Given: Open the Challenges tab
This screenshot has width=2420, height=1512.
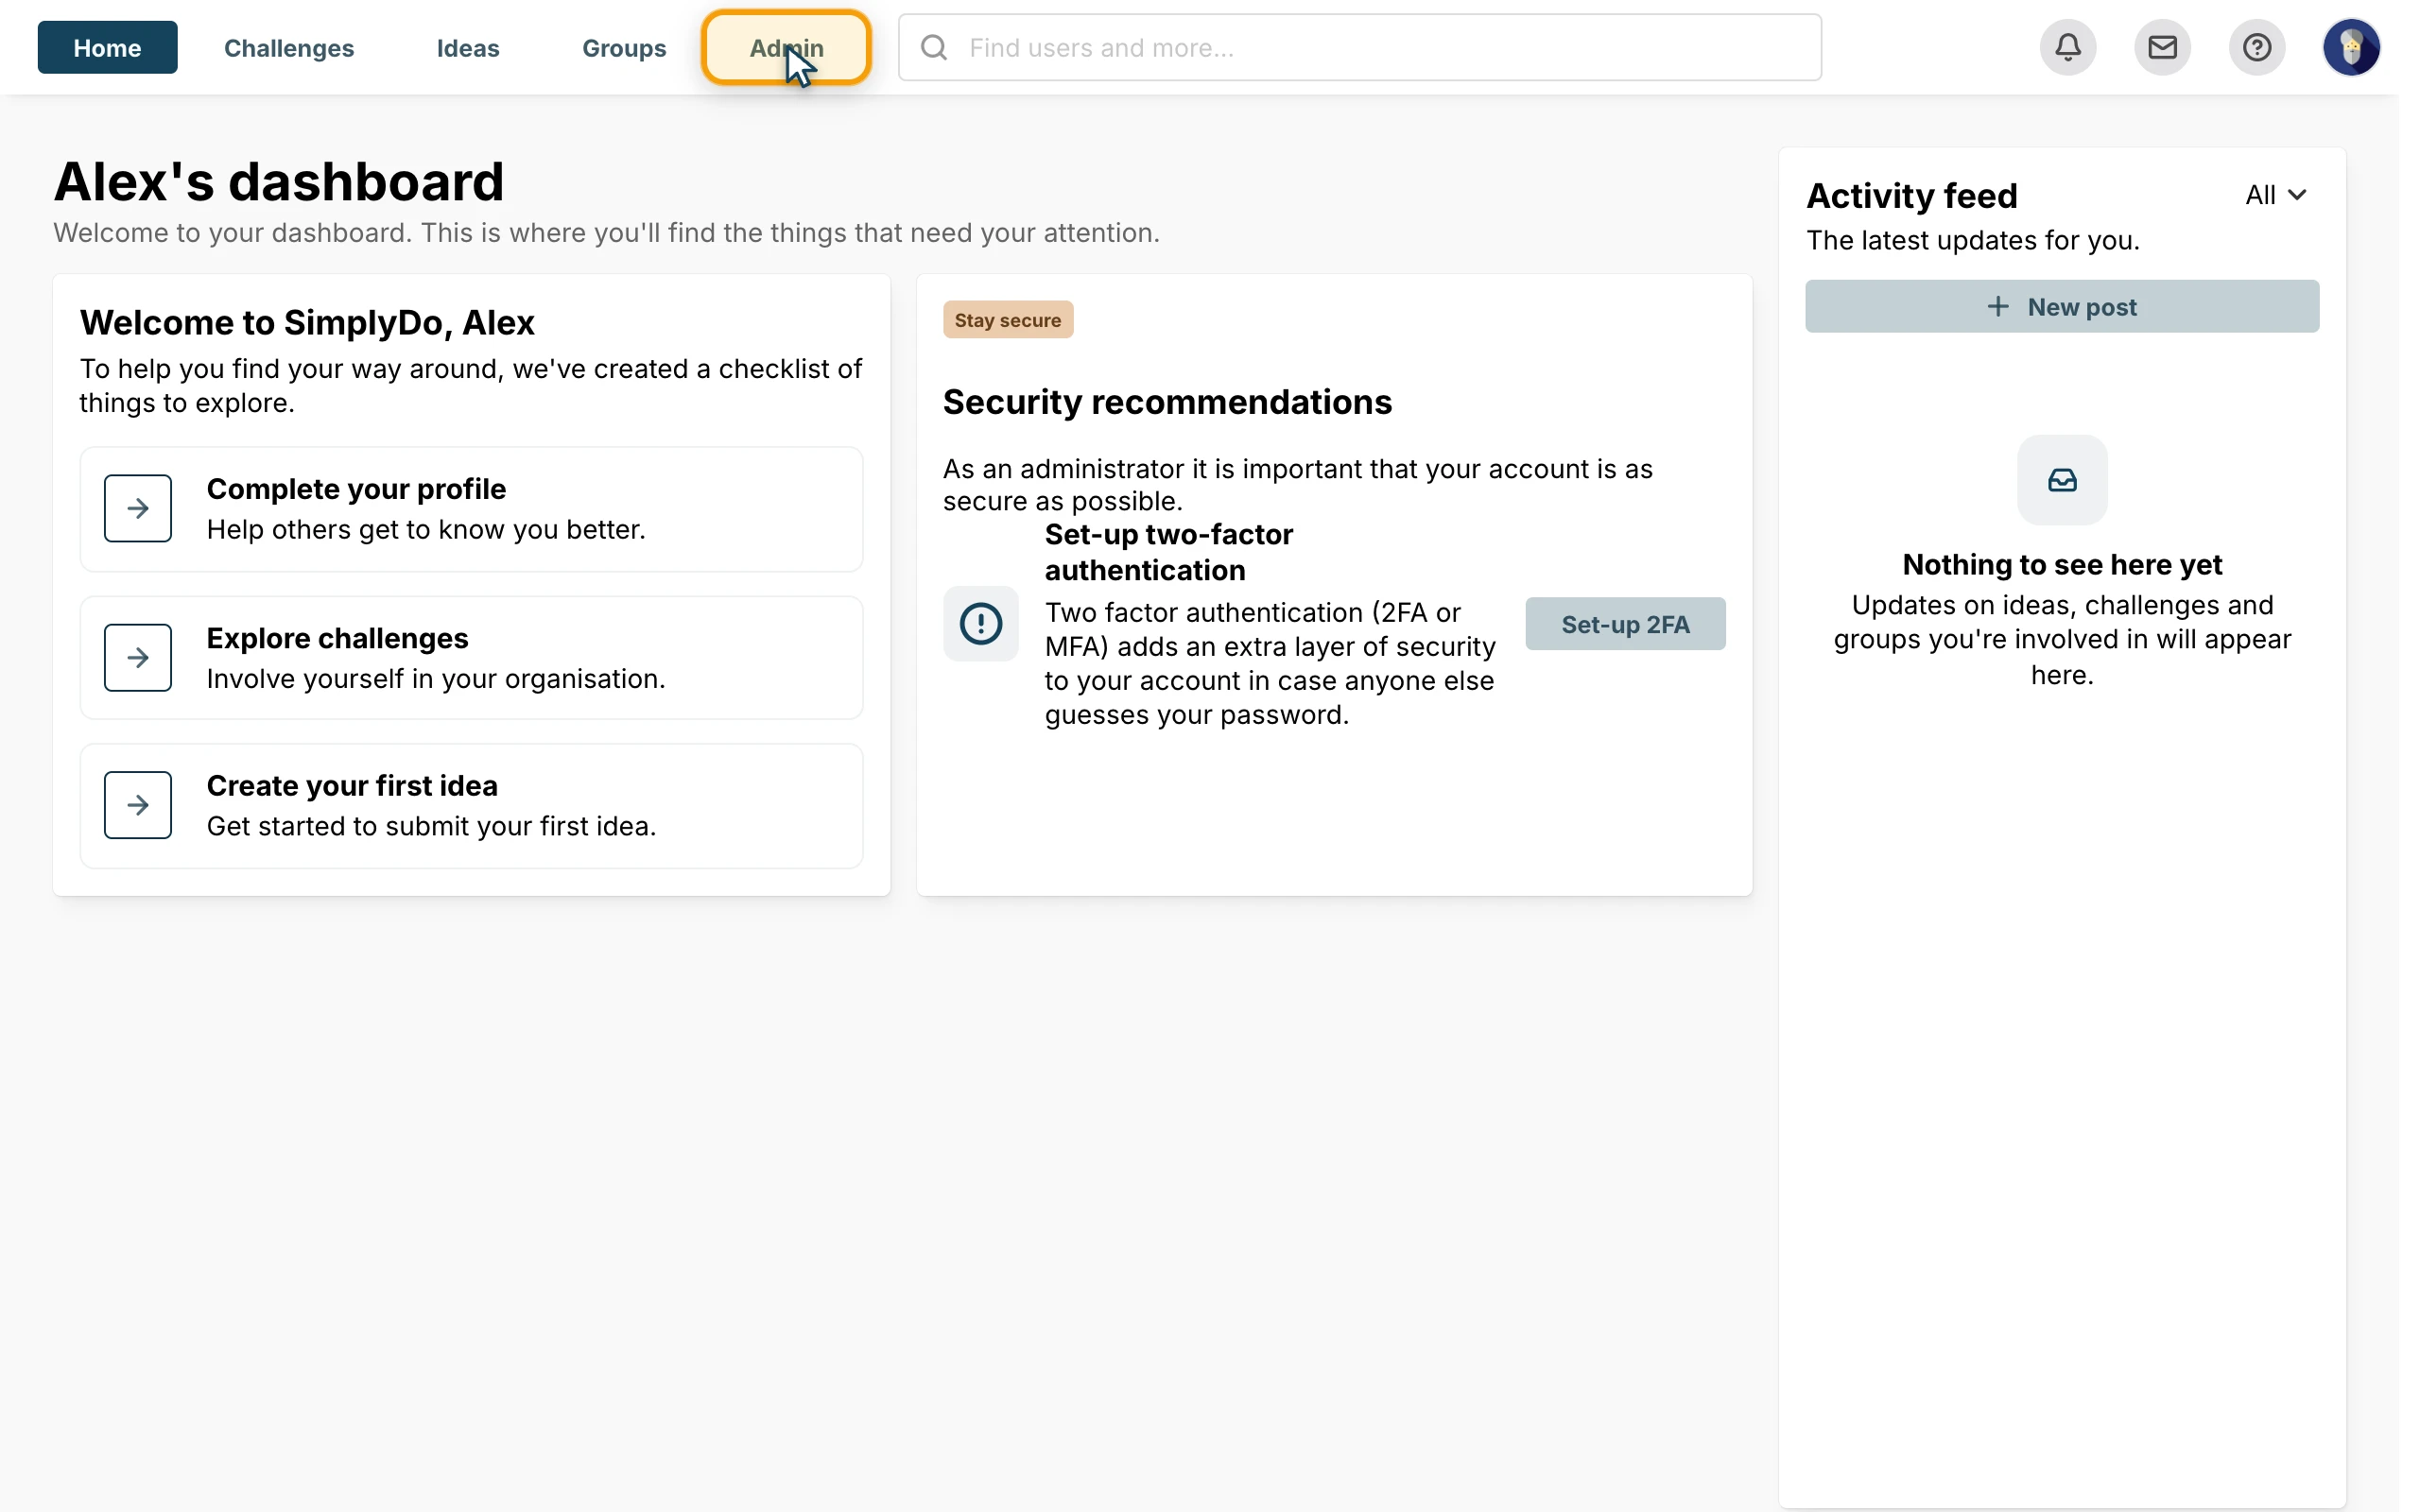Looking at the screenshot, I should (289, 47).
